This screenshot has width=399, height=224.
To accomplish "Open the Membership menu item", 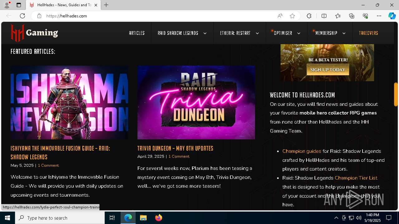I will click(326, 33).
